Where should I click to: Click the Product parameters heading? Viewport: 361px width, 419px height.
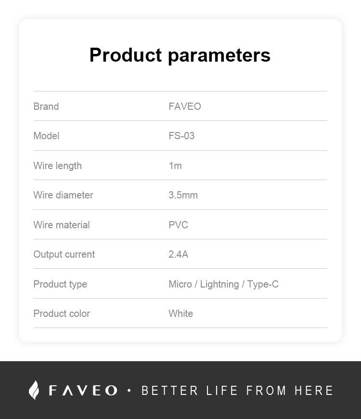(x=180, y=55)
